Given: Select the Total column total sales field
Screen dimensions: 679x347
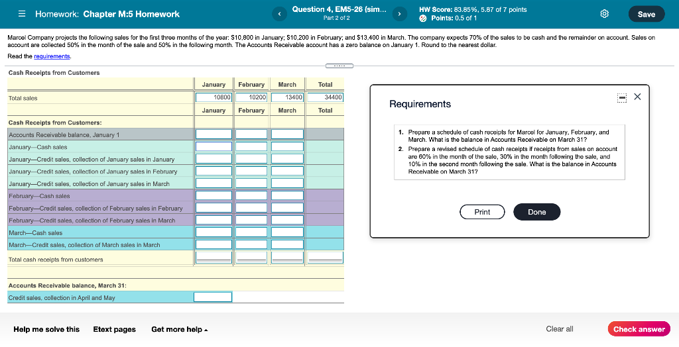Looking at the screenshot, I should (325, 97).
